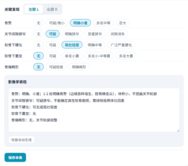This screenshot has height=166, width=188.
Task: Click the 恢复自动生成 button
Action: click(21, 140)
